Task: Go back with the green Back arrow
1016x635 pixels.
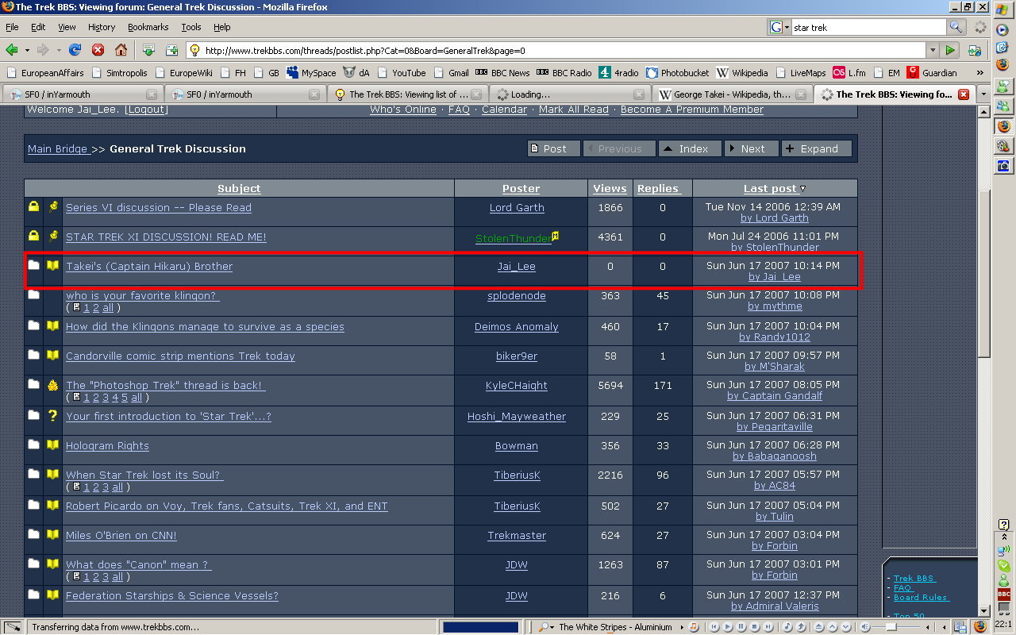Action: point(12,50)
